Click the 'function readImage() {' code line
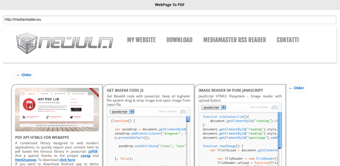 pyautogui.click(x=223, y=146)
